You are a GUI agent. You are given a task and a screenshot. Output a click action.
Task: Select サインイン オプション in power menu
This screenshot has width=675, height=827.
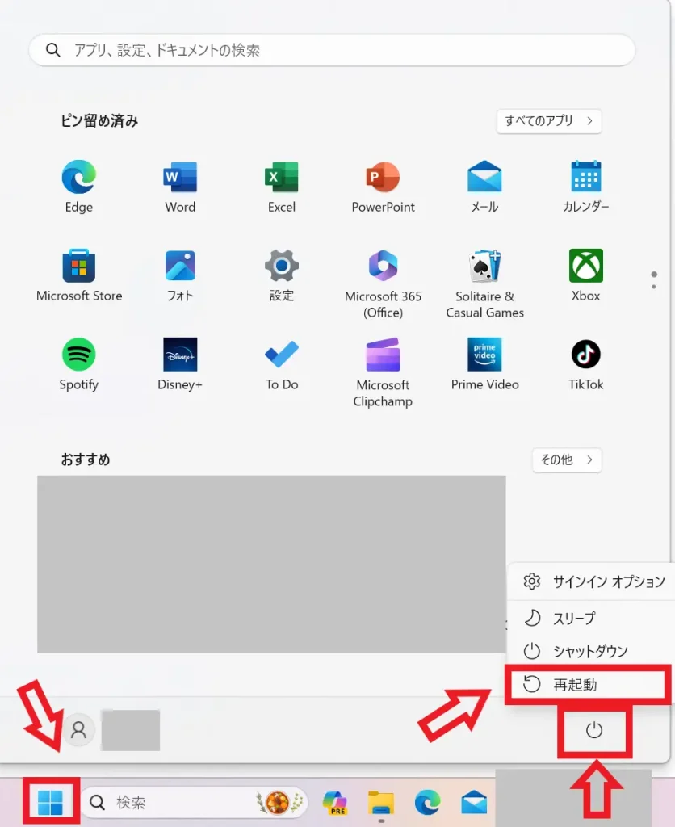tap(593, 581)
